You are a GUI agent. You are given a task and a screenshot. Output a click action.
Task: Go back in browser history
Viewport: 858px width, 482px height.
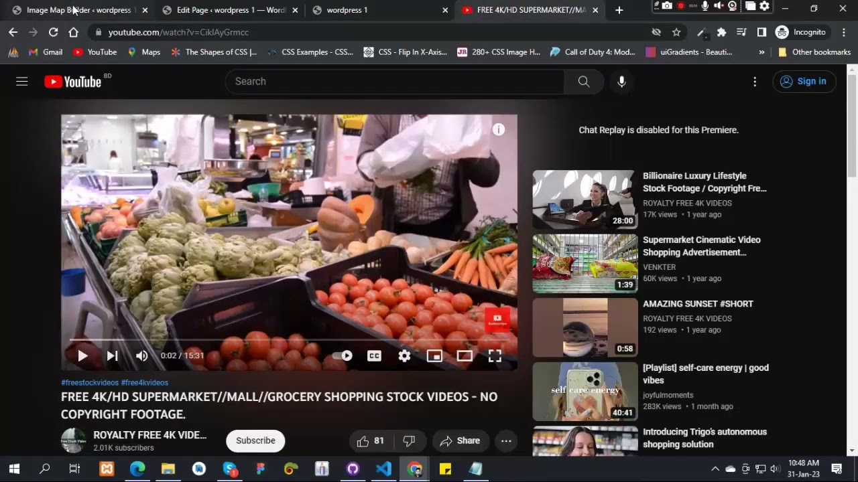[13, 32]
